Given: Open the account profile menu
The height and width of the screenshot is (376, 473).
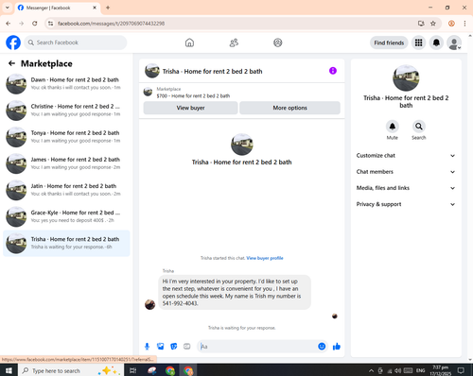Looking at the screenshot, I should [454, 43].
